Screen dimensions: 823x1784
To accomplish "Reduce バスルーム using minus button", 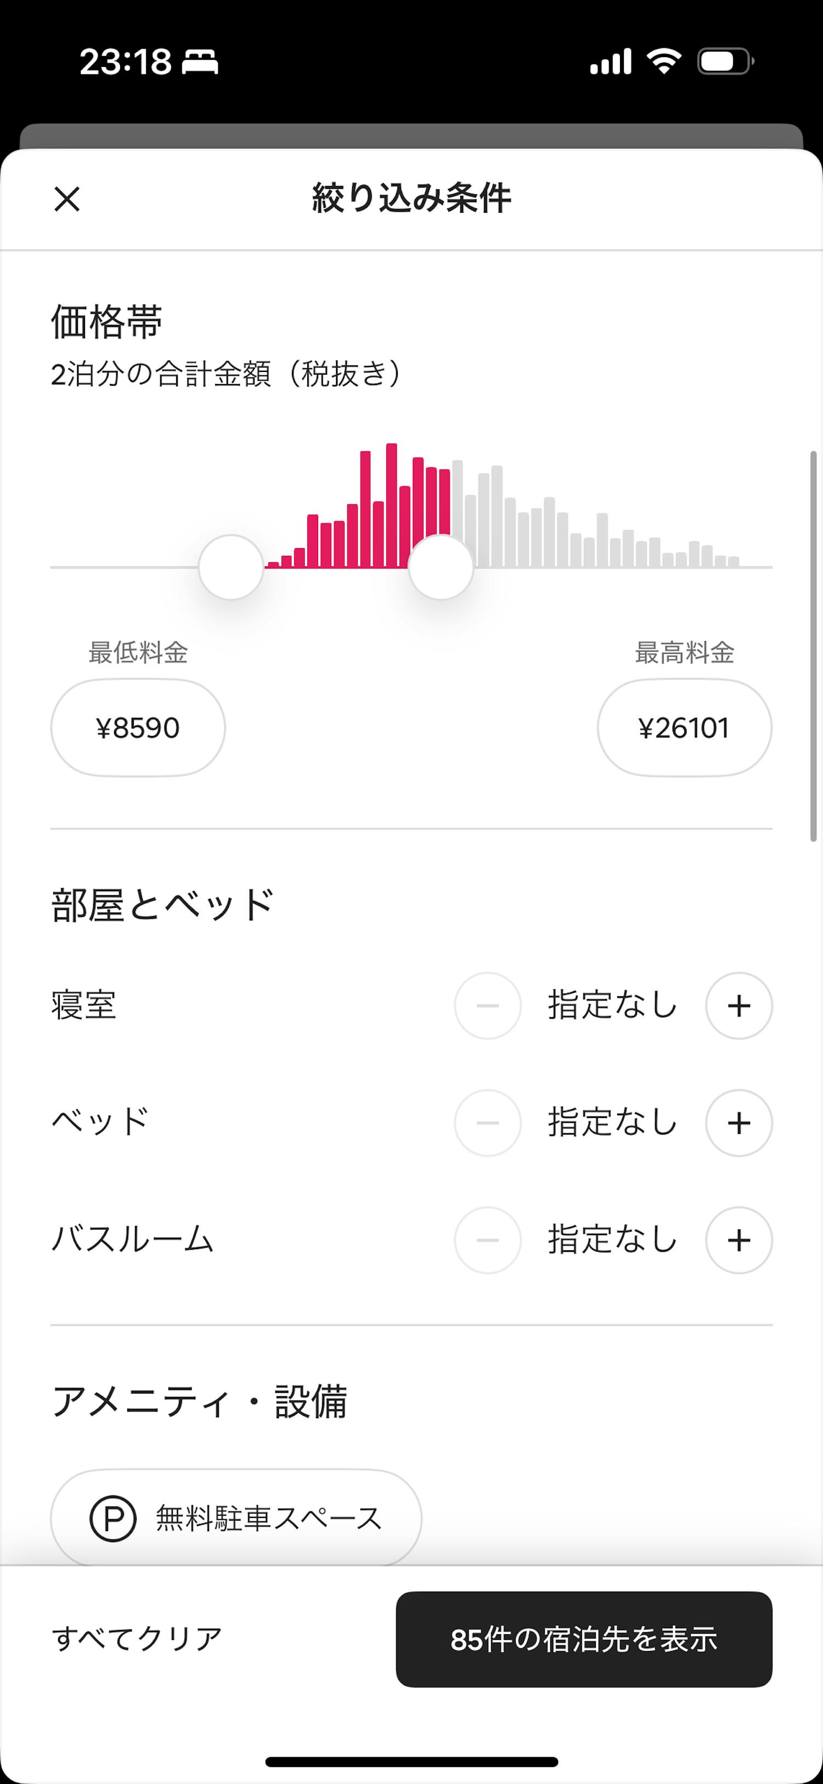I will click(x=488, y=1240).
